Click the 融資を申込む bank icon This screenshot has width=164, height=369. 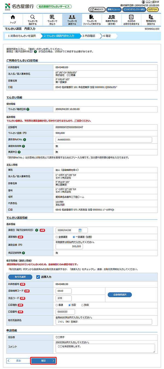pyautogui.click(x=112, y=17)
